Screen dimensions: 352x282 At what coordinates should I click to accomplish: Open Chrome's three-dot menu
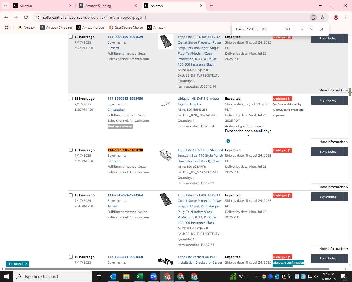346,17
